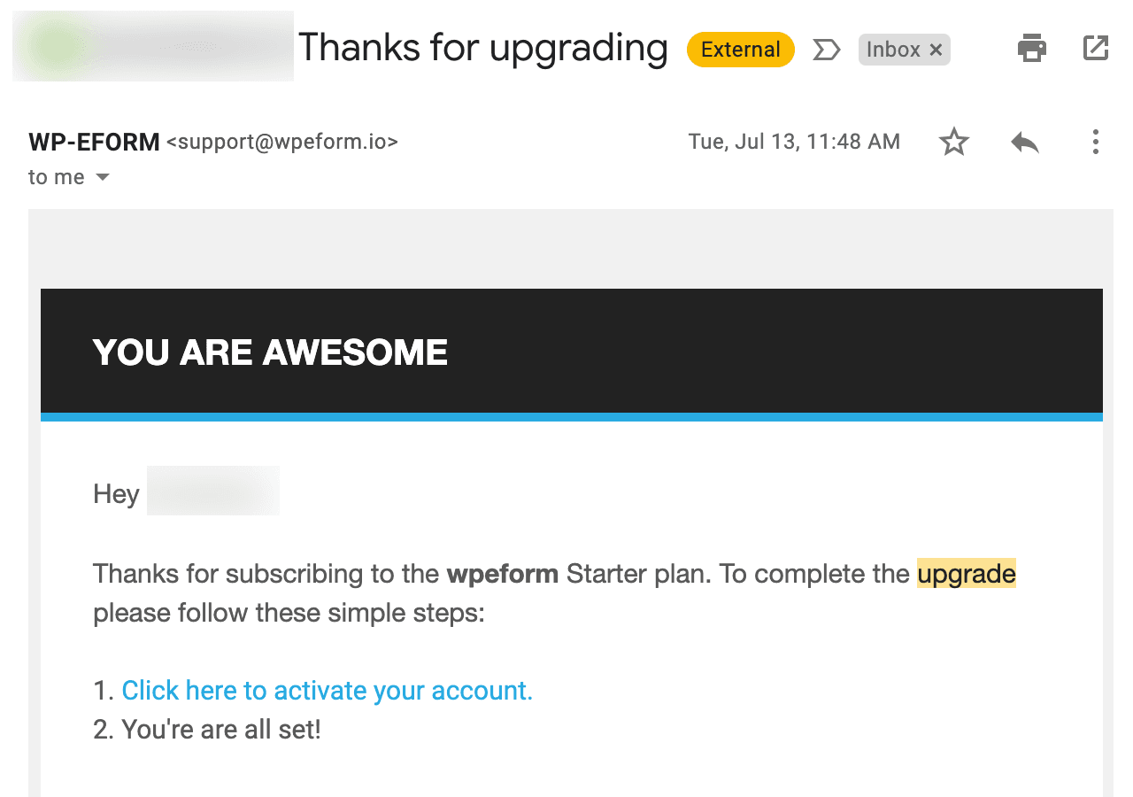Click the highlighted "upgrade" search term
This screenshot has height=797, width=1133.
click(967, 574)
